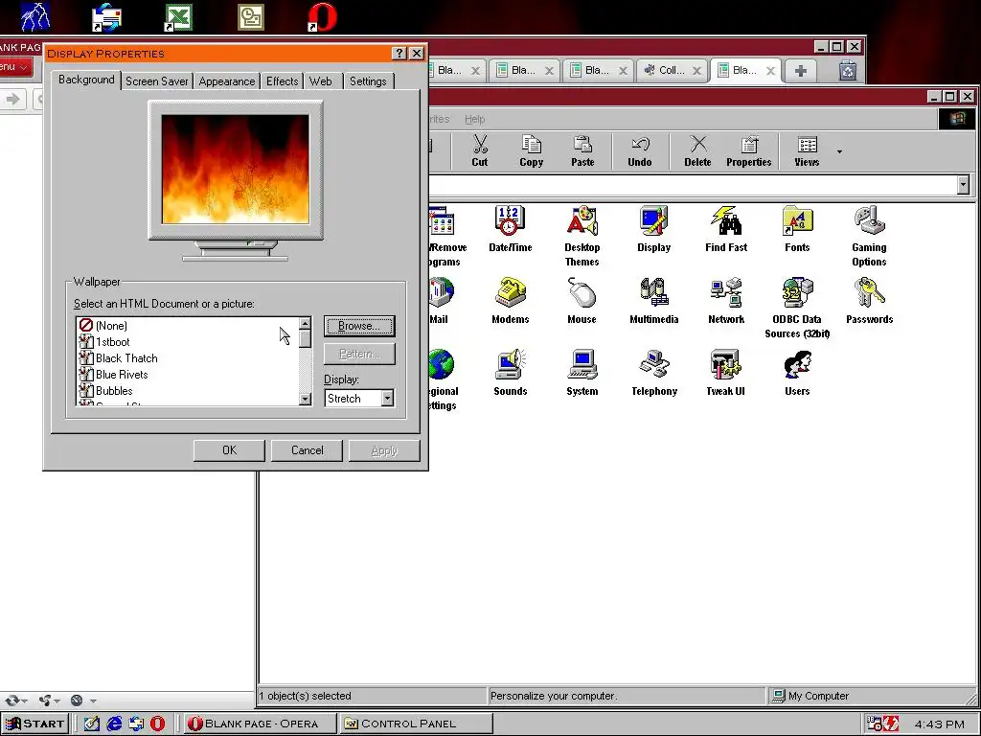
Task: Open the Opera new tab plus button
Action: pos(801,71)
